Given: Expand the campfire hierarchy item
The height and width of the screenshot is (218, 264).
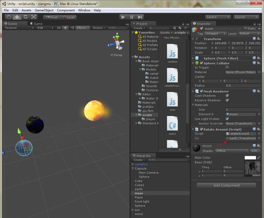Looking at the screenshot, I should point(133,164).
